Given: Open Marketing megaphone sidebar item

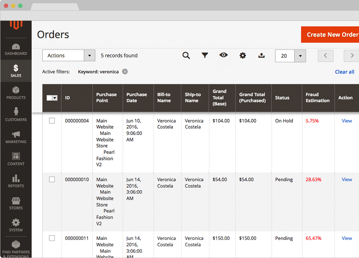Looking at the screenshot, I should (x=16, y=137).
